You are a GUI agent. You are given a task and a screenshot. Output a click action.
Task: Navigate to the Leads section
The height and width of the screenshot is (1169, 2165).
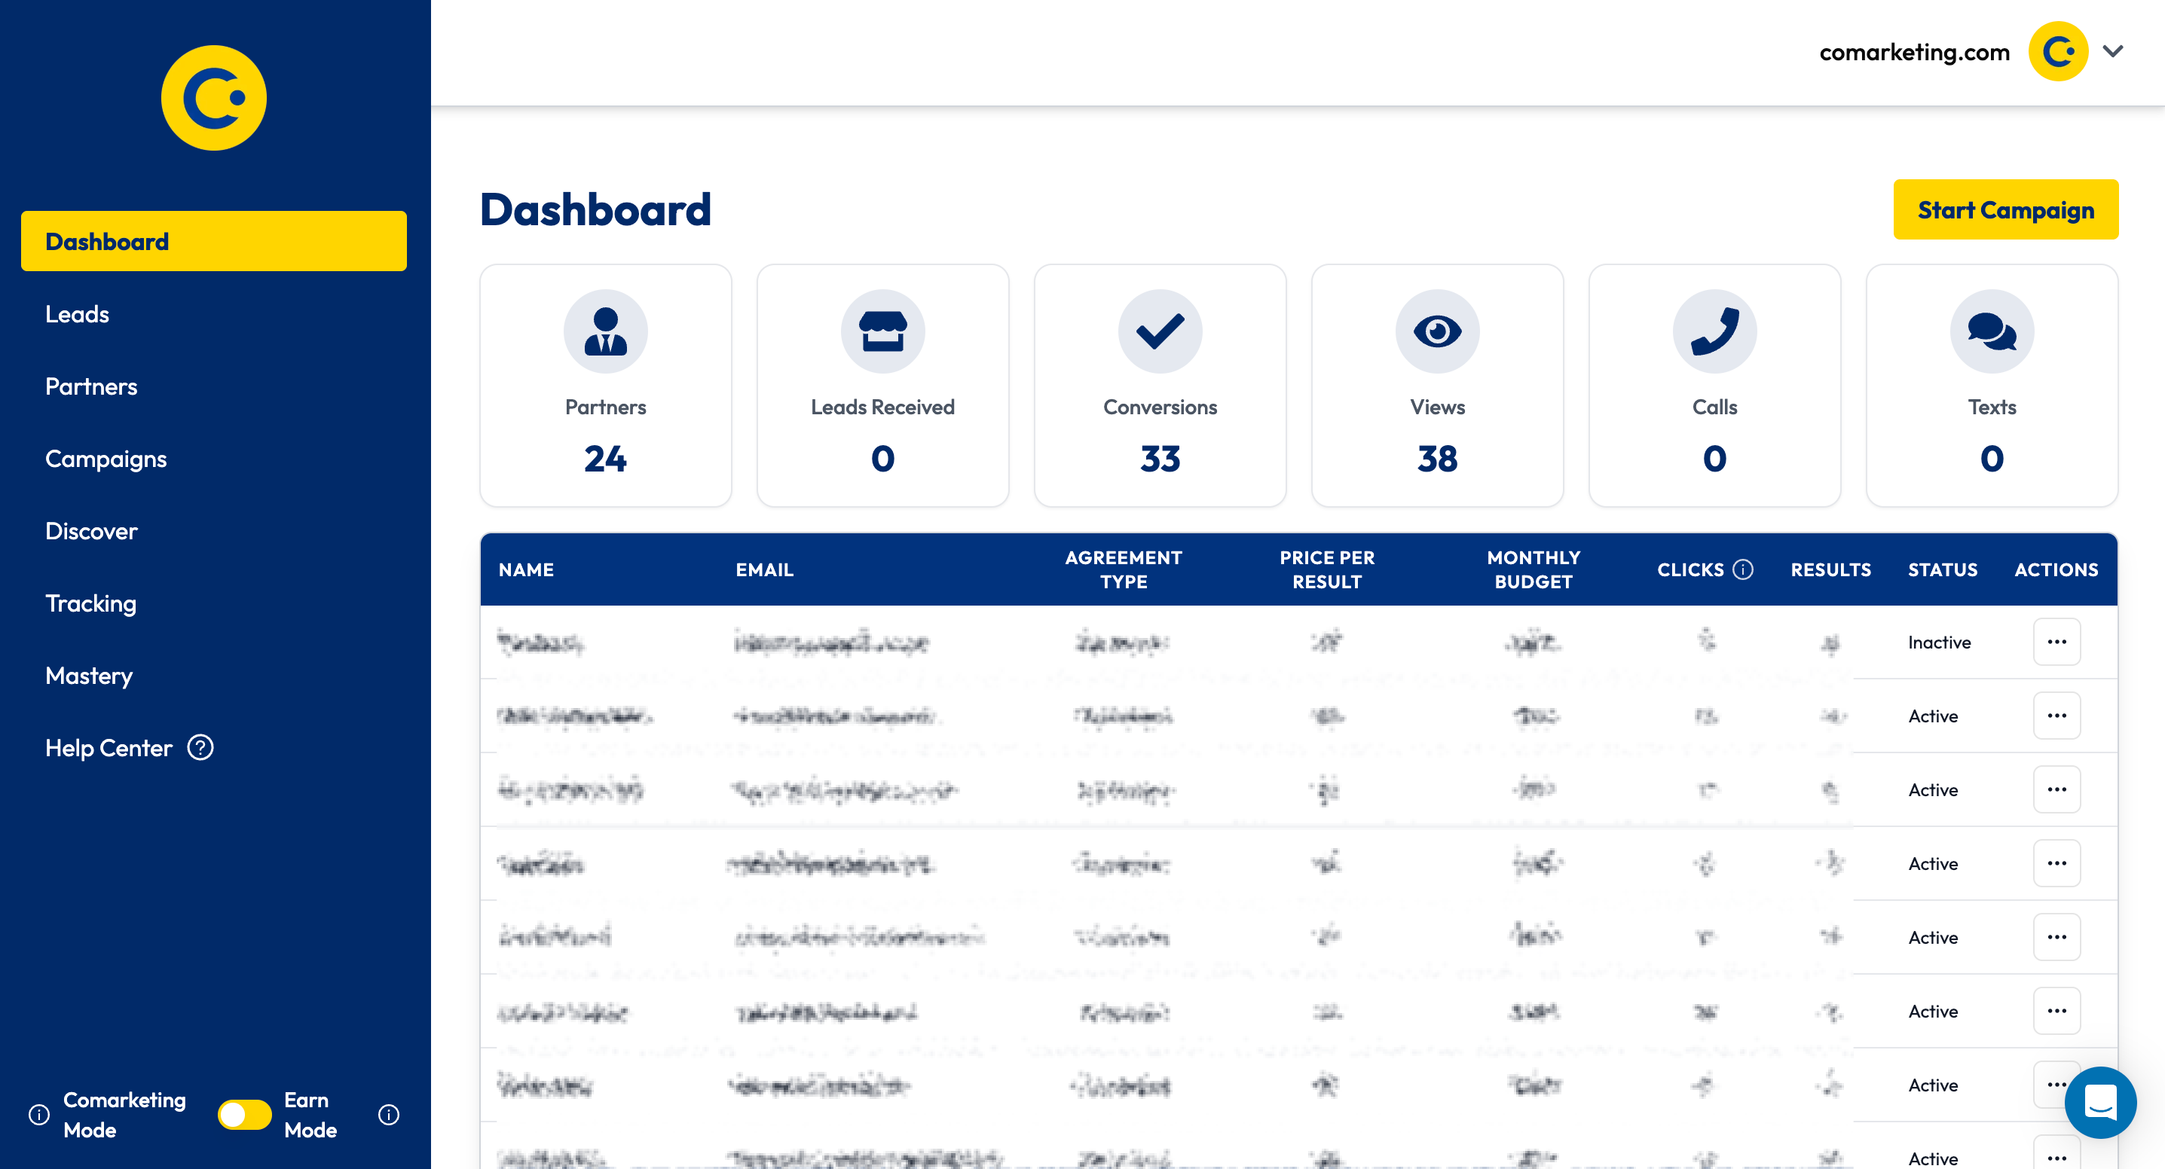click(x=76, y=314)
